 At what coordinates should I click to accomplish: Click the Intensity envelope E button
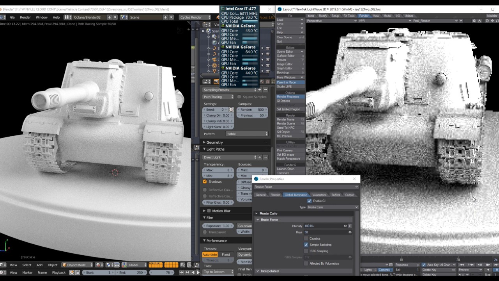click(x=350, y=226)
